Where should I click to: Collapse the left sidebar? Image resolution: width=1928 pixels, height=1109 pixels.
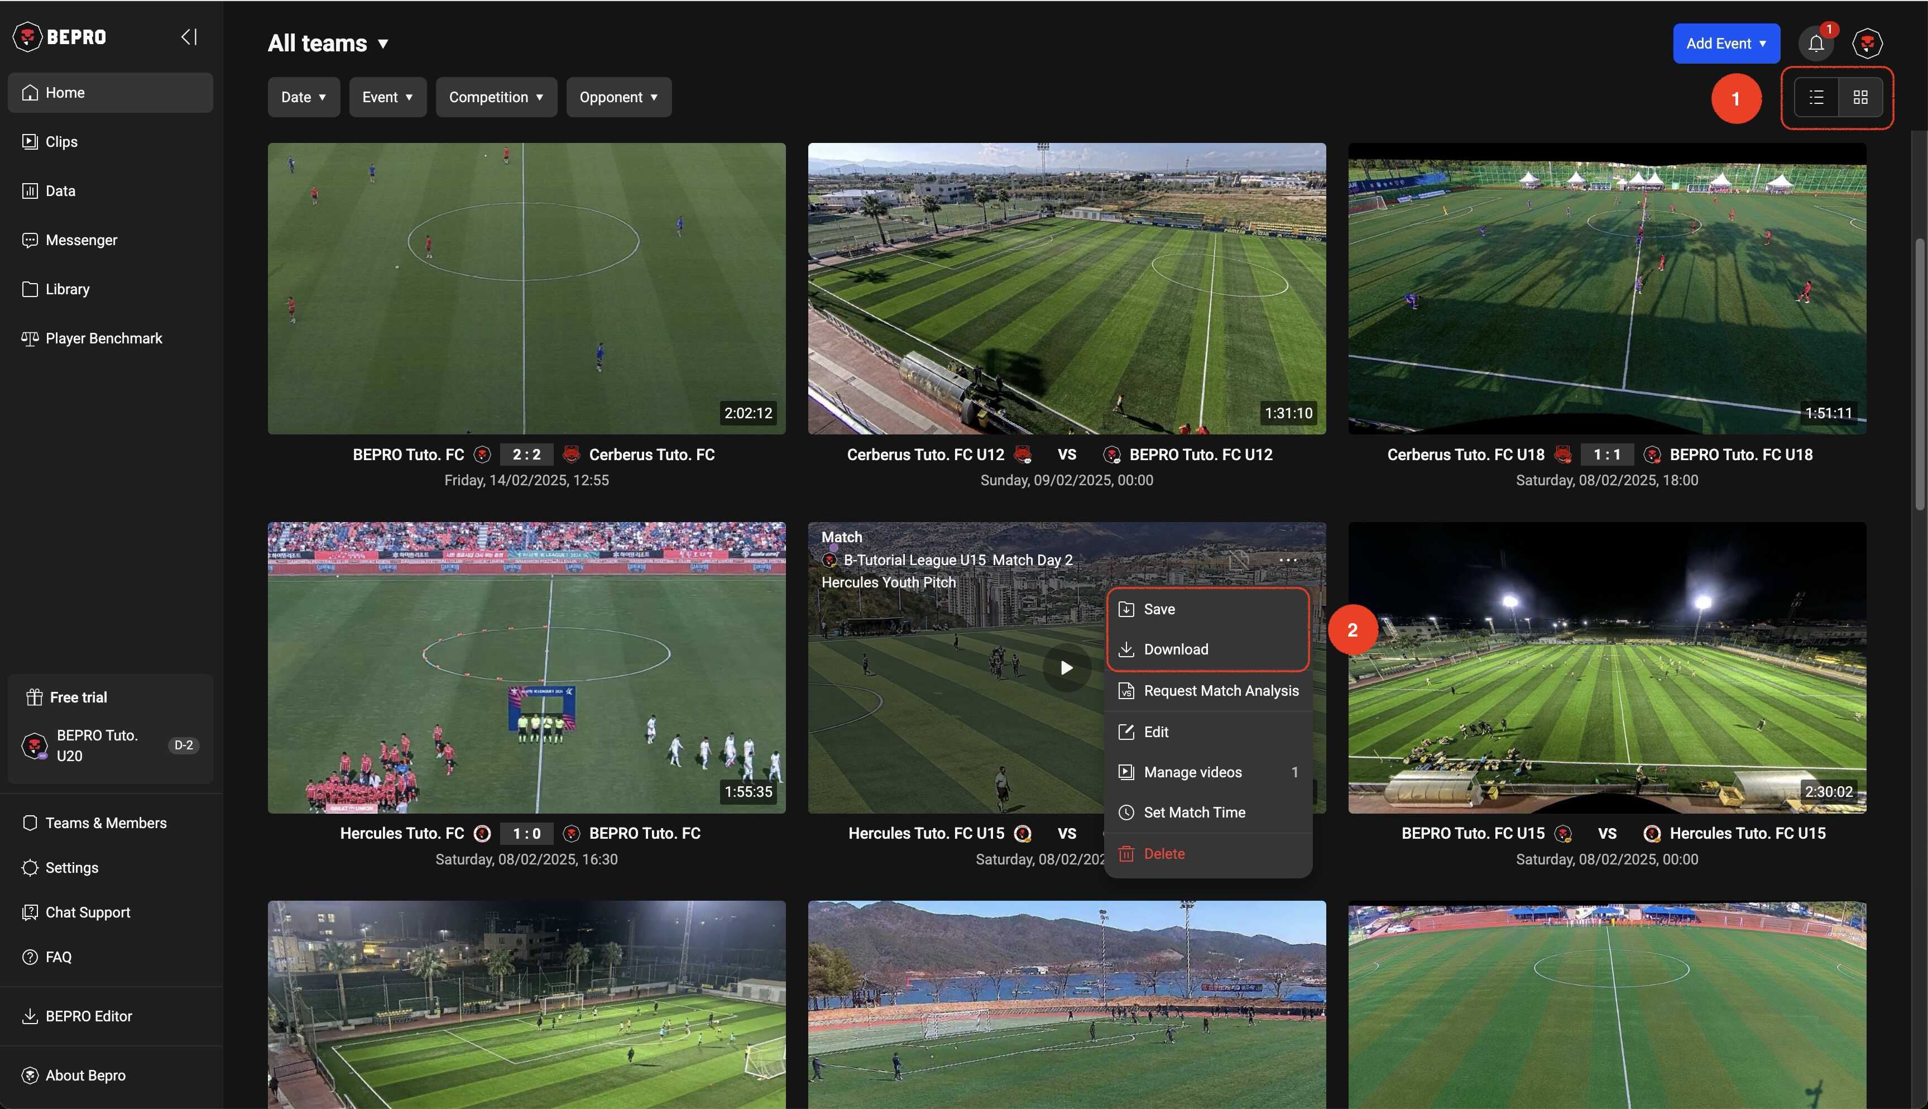point(189,36)
